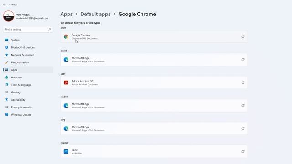Change the .html default Microsoft Edge row
292x164 pixels.
154,60
